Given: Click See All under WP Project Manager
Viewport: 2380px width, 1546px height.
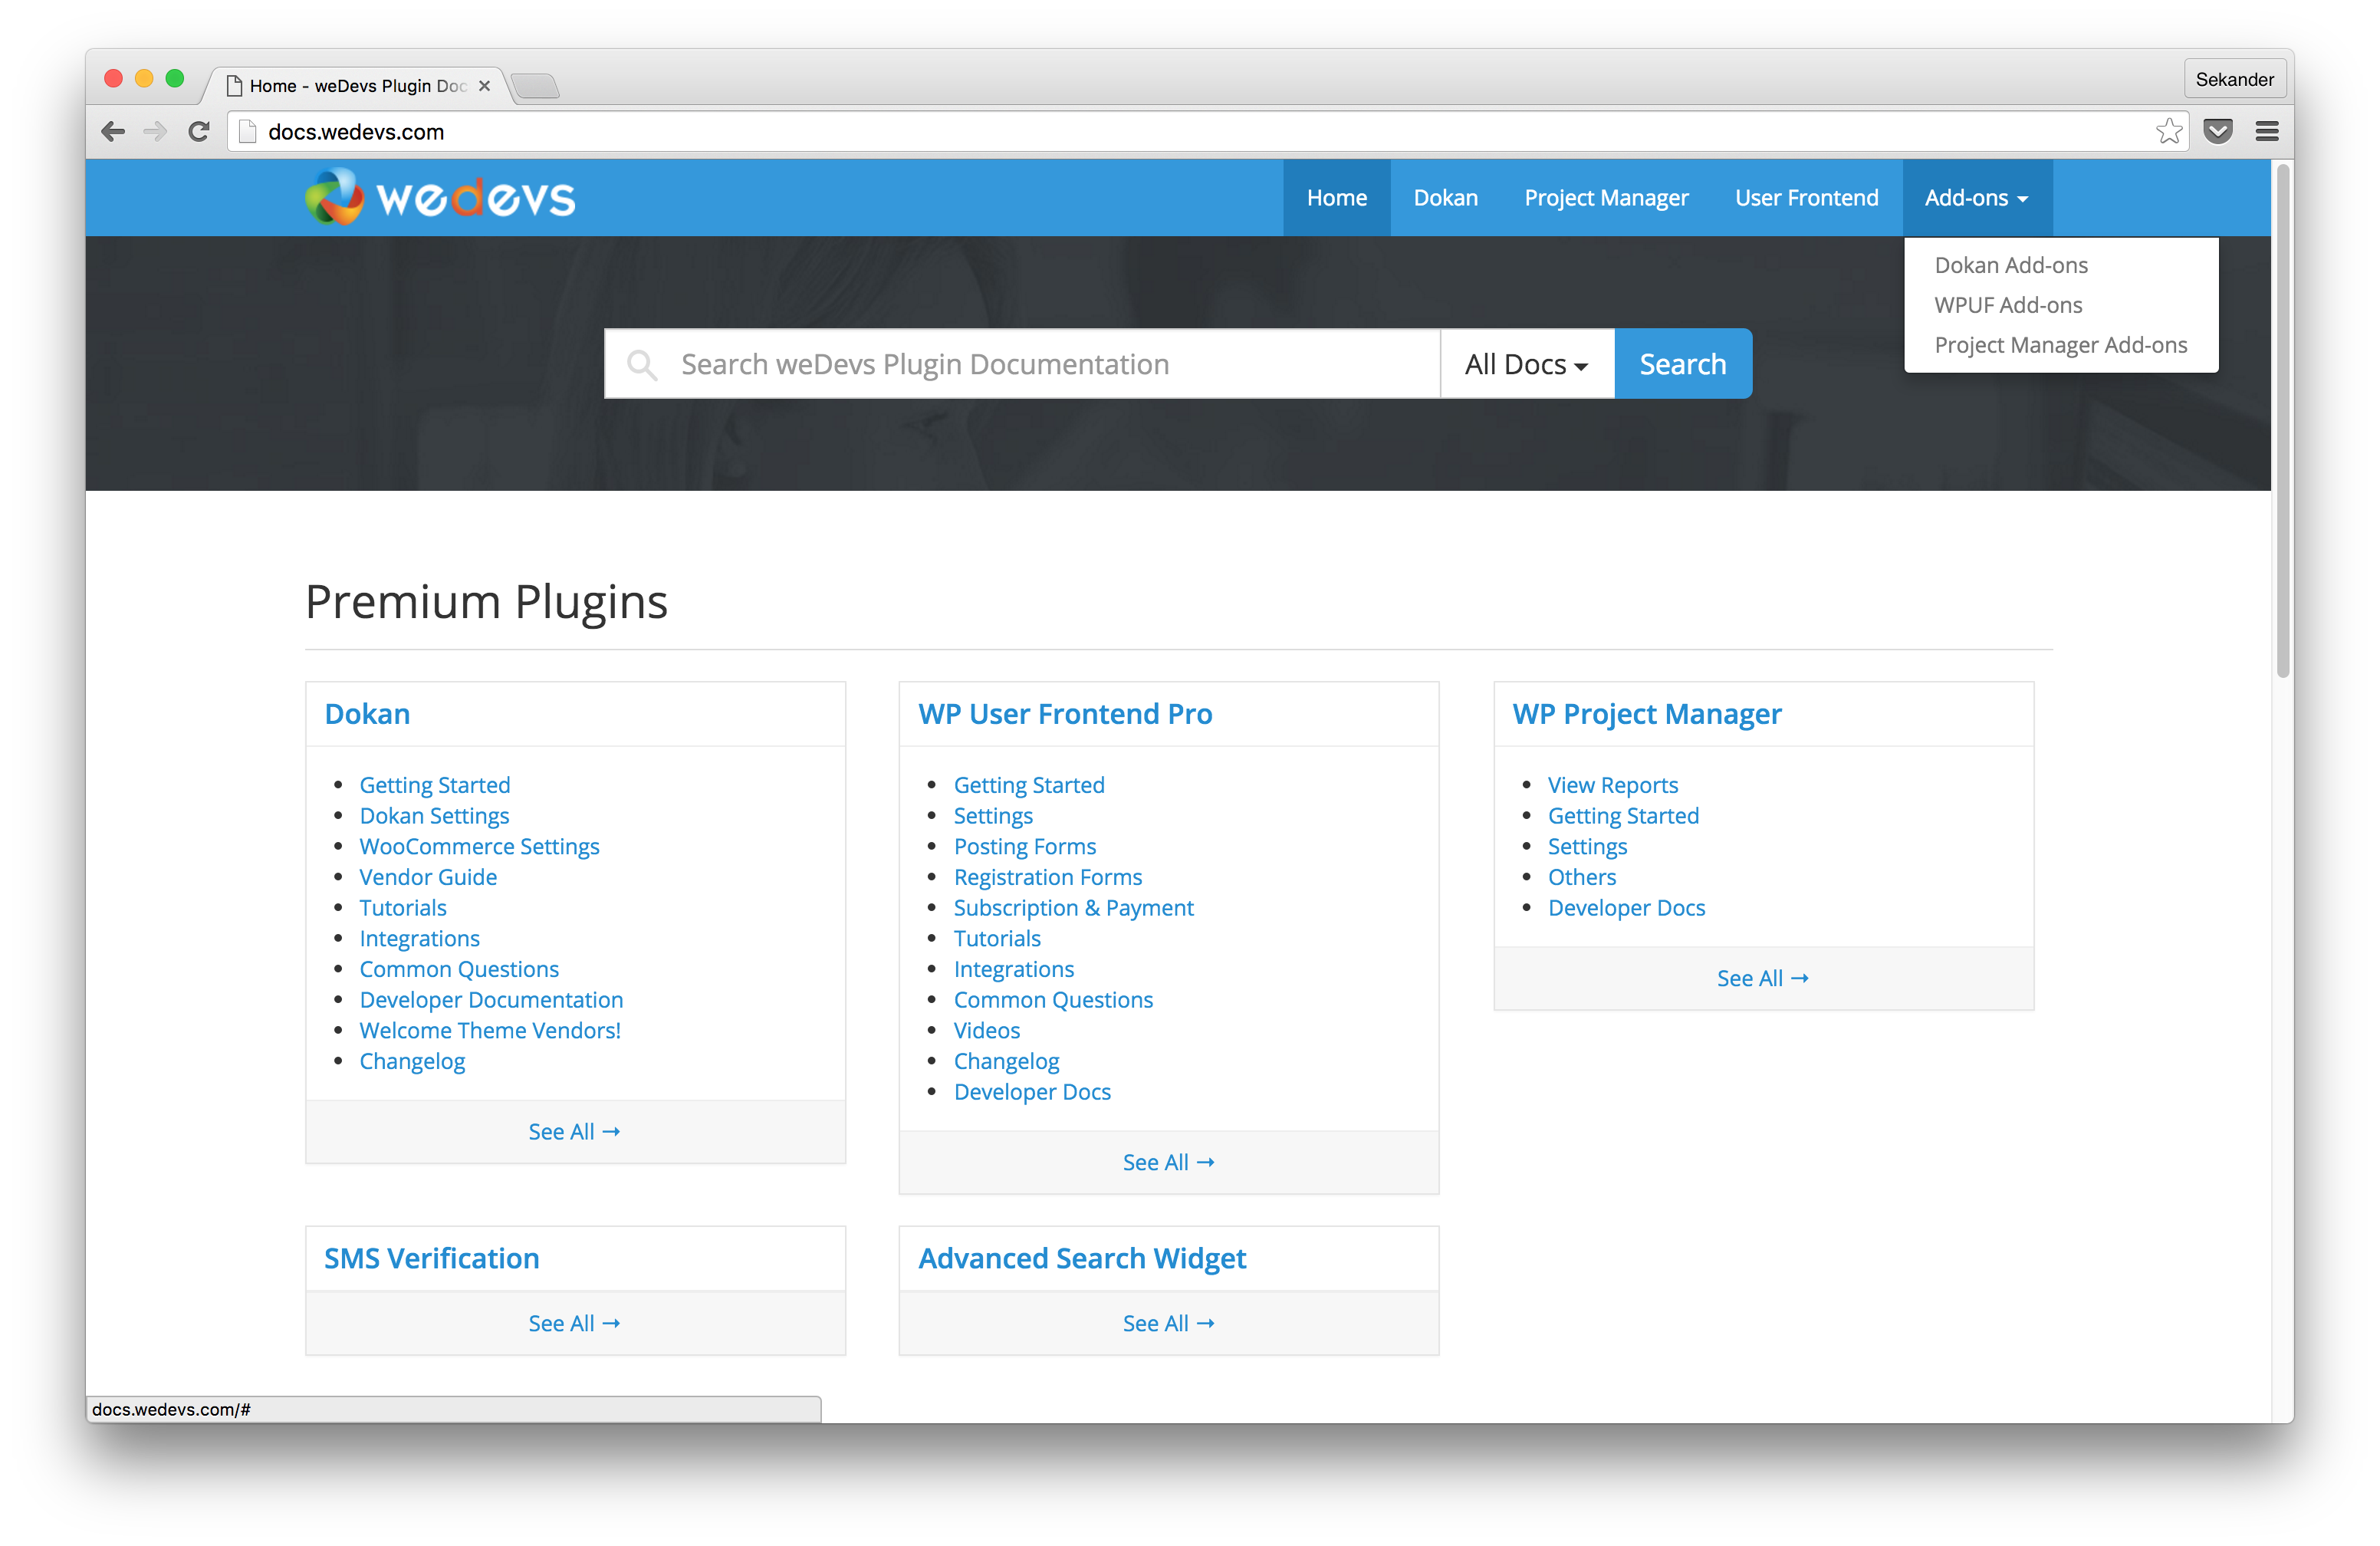Looking at the screenshot, I should click(1762, 978).
